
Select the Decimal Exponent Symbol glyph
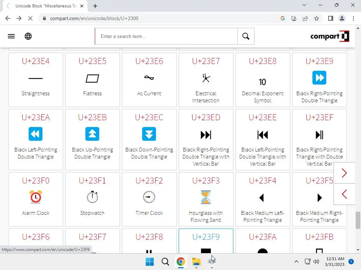coord(262,82)
